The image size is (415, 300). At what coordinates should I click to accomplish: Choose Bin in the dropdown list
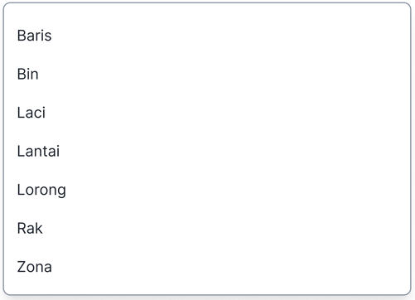pos(207,74)
